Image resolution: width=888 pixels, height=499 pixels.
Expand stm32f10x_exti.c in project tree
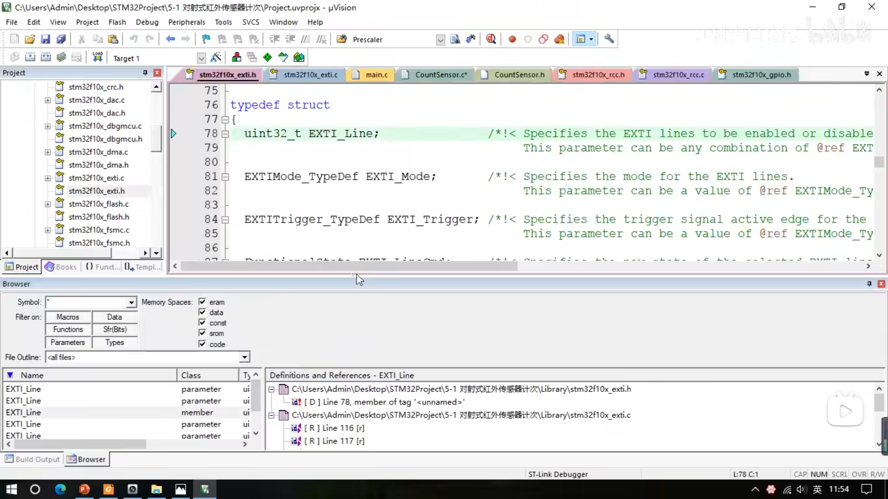(x=48, y=178)
